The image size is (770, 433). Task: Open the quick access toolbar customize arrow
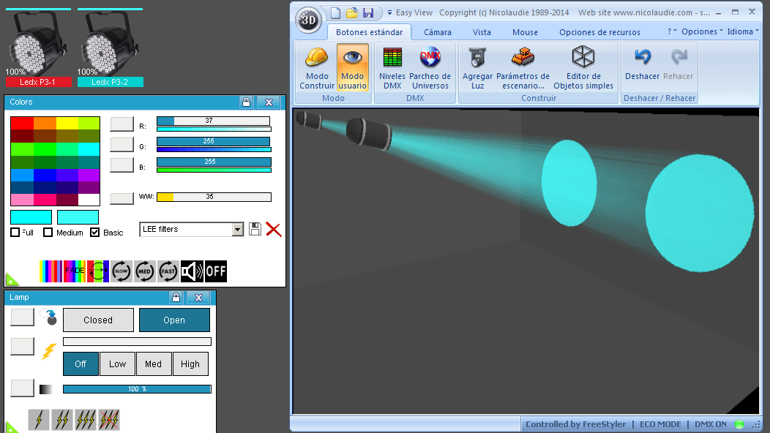click(389, 12)
